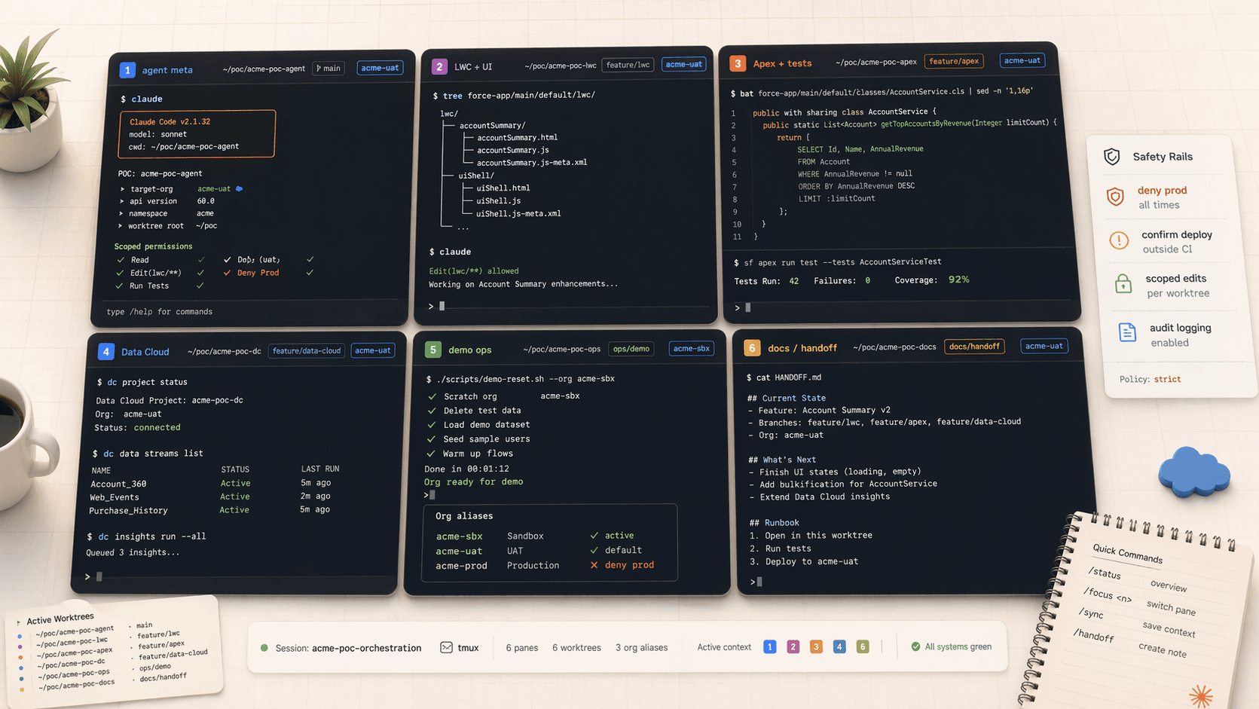This screenshot has height=709, width=1259.
Task: Click the All systems green check icon
Action: 915,646
